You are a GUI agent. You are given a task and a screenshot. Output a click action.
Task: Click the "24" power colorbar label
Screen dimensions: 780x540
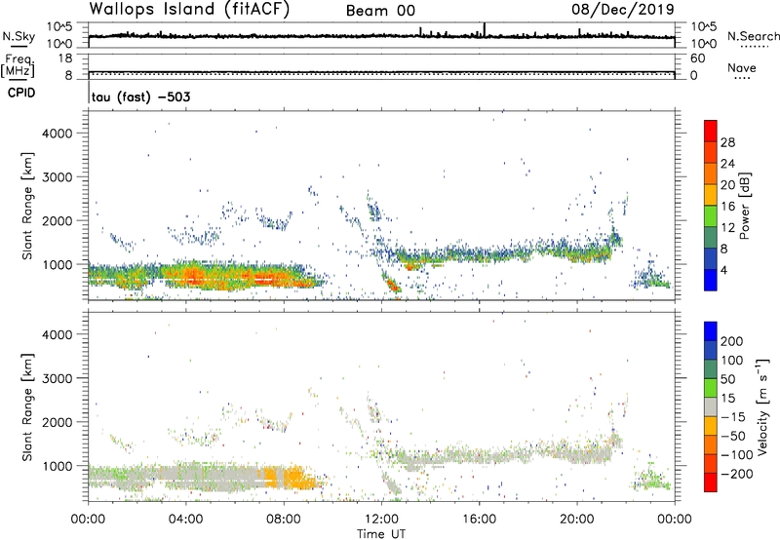click(x=727, y=164)
